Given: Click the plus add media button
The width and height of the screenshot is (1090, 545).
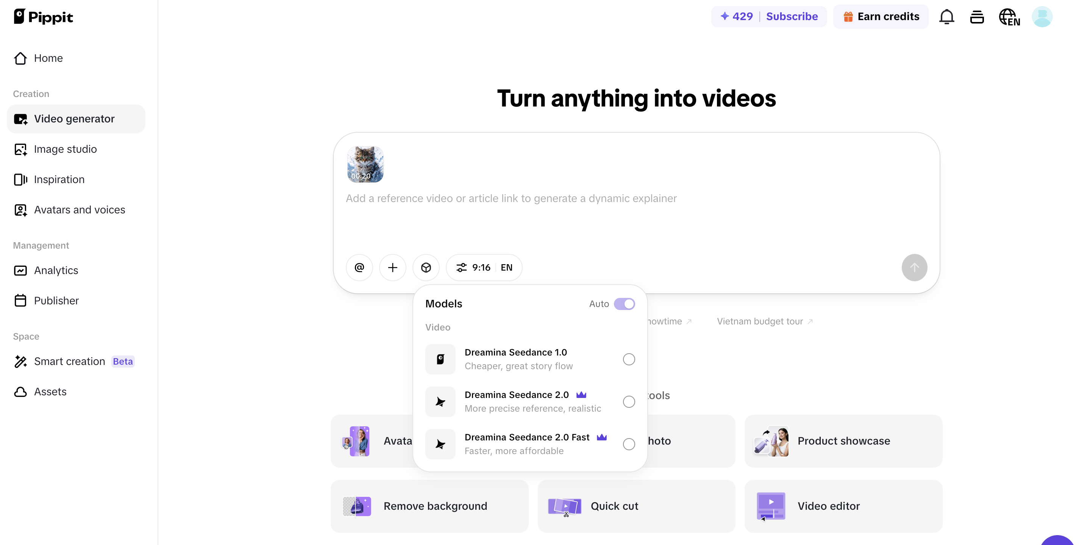Looking at the screenshot, I should click(393, 267).
